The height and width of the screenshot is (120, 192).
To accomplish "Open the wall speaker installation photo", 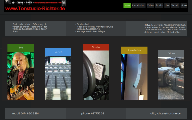I will point(134,77).
